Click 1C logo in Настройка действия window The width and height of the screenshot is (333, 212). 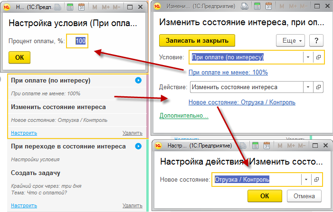[158, 146]
